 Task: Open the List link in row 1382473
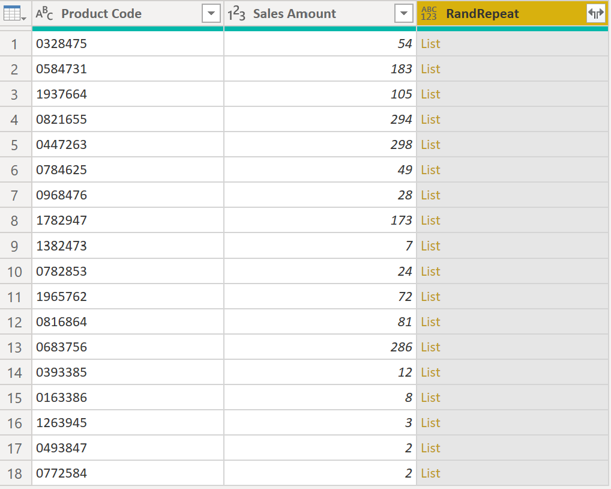tap(430, 246)
